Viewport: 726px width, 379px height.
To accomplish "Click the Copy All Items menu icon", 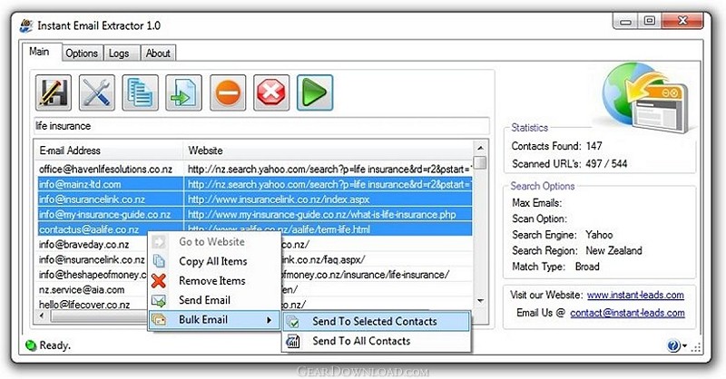I will pyautogui.click(x=159, y=261).
